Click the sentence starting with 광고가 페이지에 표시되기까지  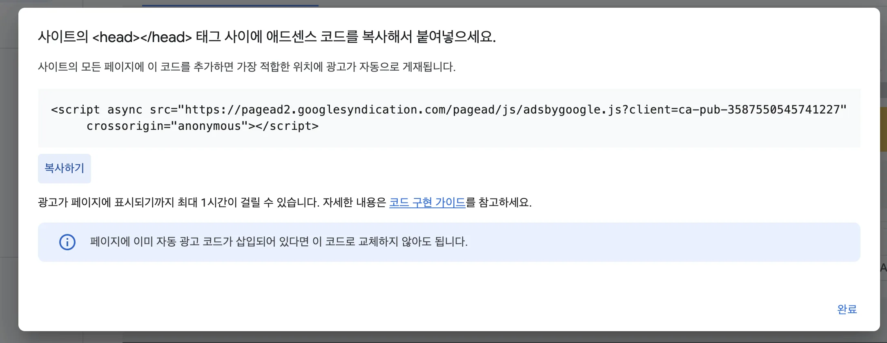tap(285, 203)
